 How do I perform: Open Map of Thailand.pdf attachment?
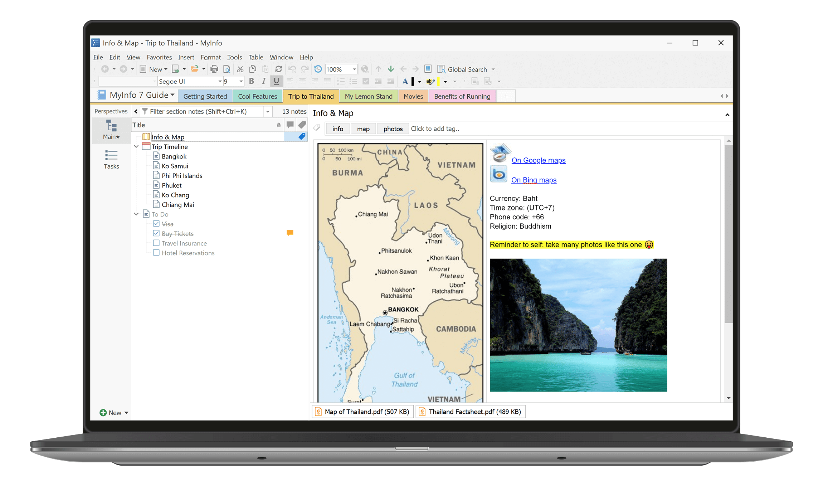(363, 412)
